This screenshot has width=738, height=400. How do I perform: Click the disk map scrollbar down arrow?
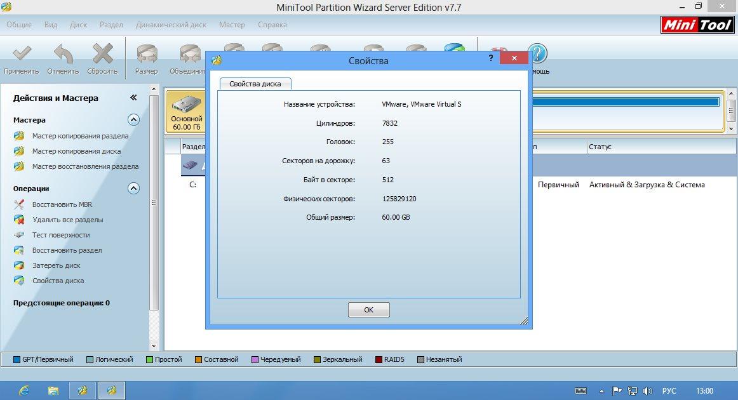click(731, 128)
